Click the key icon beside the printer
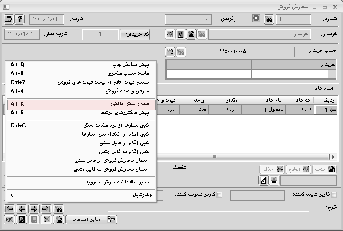Viewport: 343px width, 231px height. (19, 19)
